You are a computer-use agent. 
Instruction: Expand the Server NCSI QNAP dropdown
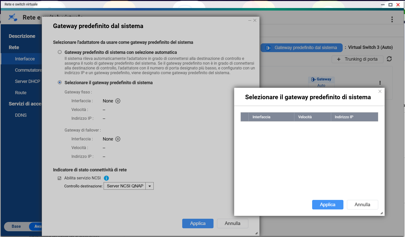pos(149,186)
